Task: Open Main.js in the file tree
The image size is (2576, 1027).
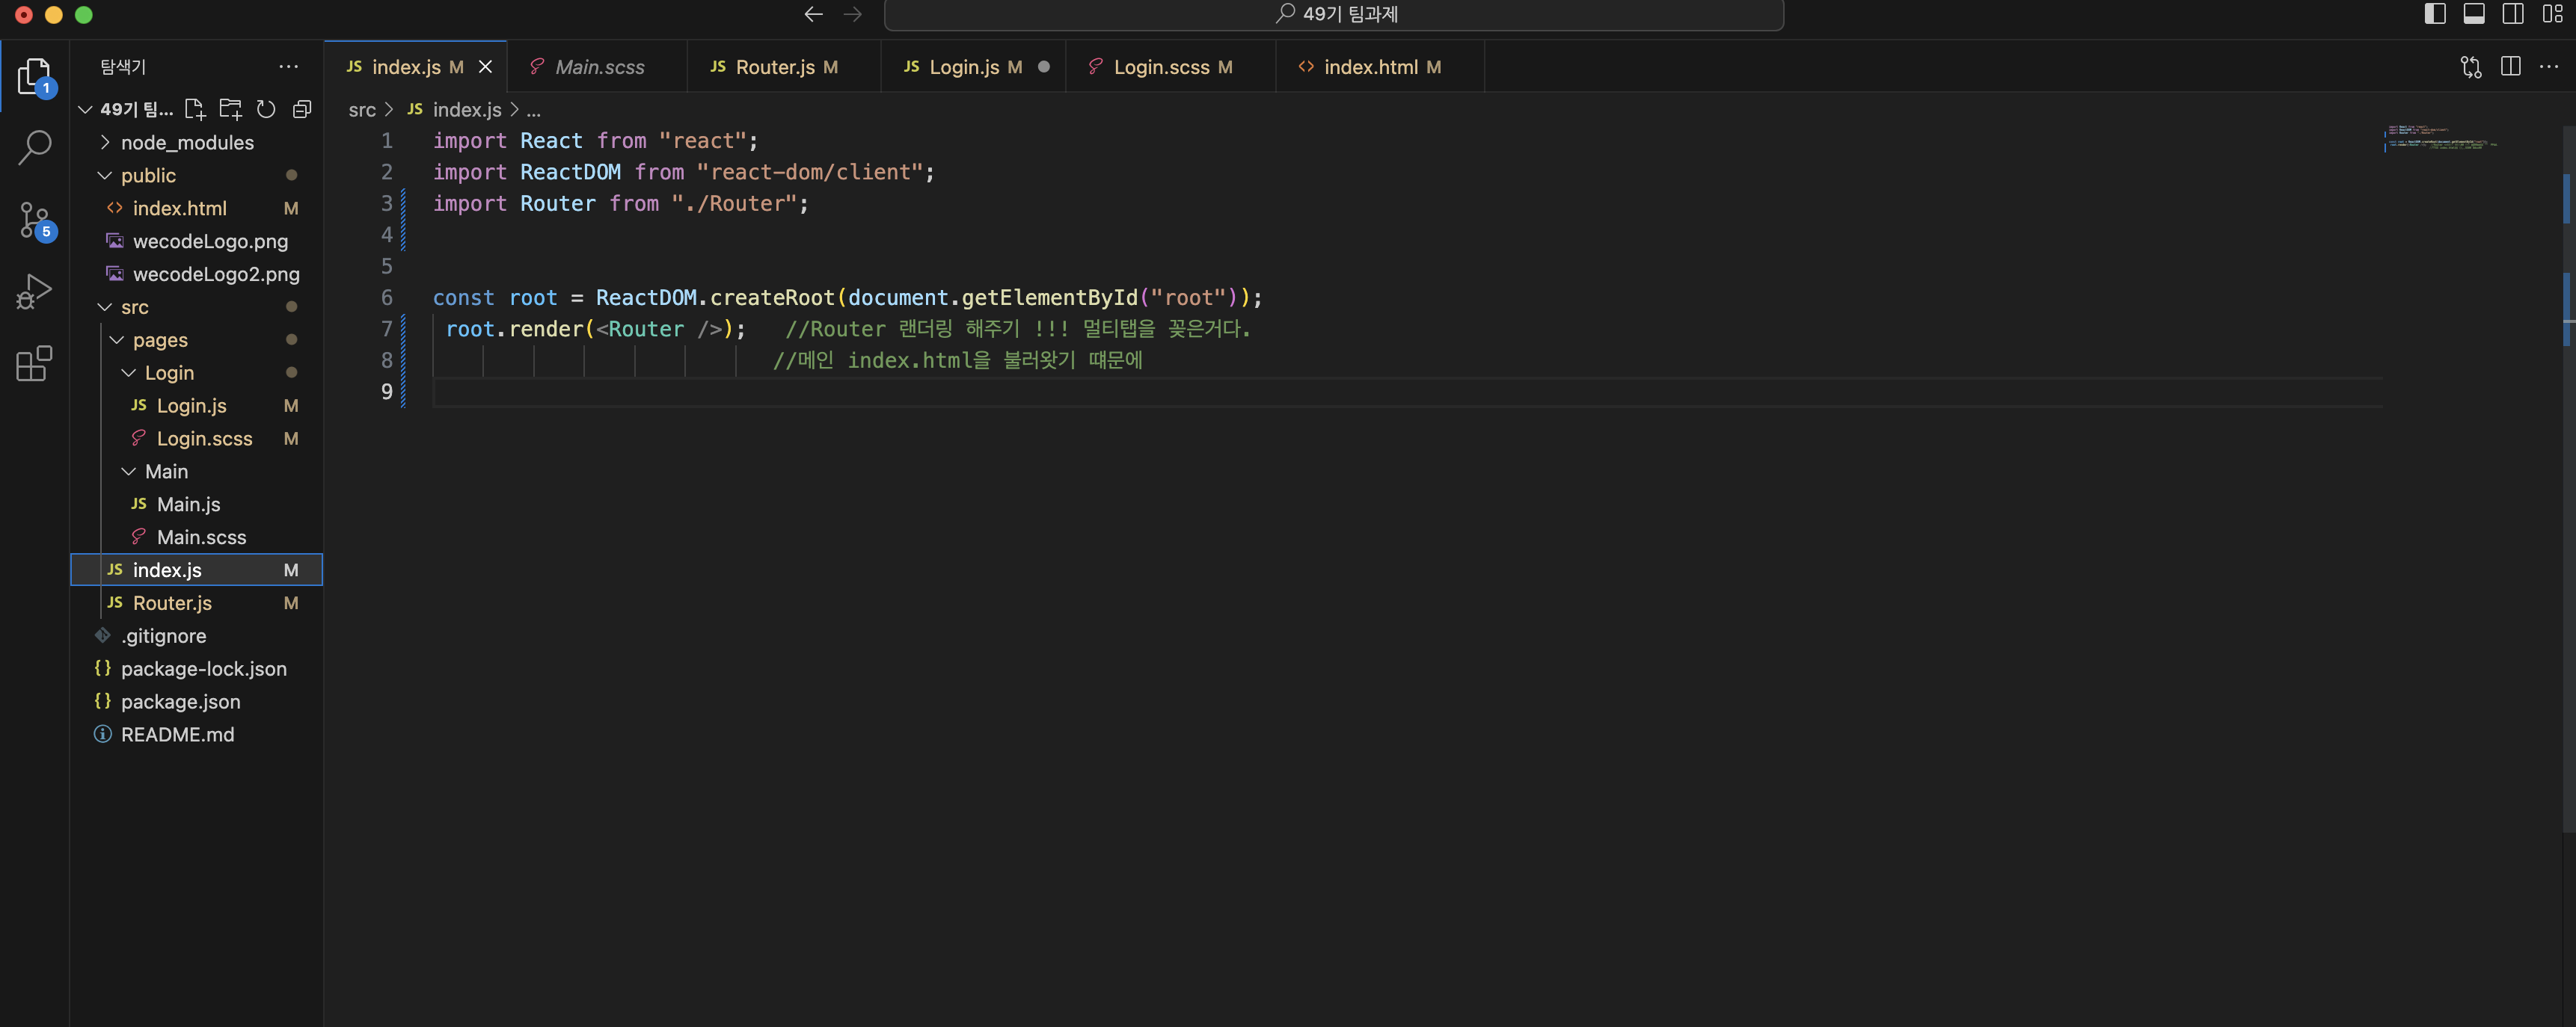Action: point(196,505)
